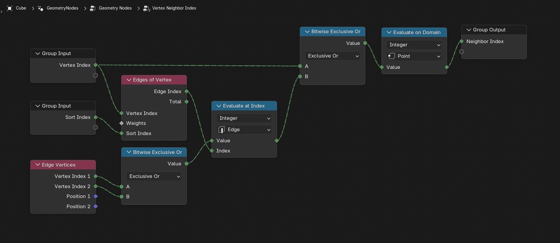The width and height of the screenshot is (560, 243).
Task: Collapse the Group Output node
Action: [x=468, y=30]
